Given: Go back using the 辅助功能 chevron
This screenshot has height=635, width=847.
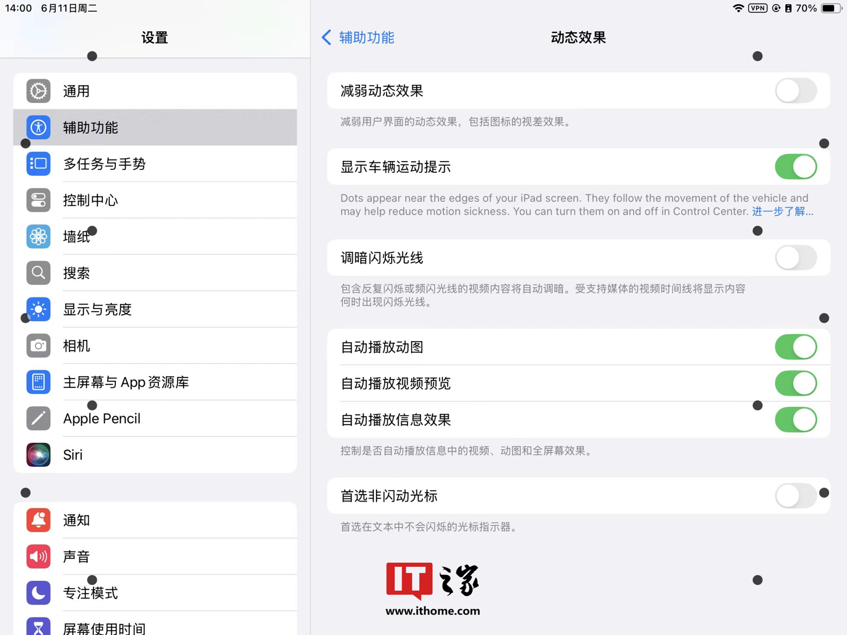Looking at the screenshot, I should coord(327,38).
